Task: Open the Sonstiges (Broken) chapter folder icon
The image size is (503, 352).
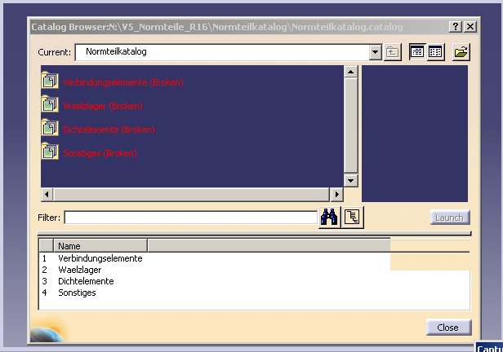Action: coord(50,151)
